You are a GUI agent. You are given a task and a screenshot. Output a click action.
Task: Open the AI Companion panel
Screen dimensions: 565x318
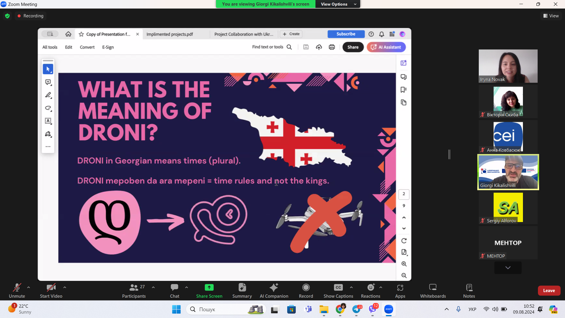[x=274, y=290]
